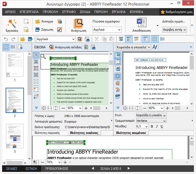This screenshot has height=174, width=196.
Task: Open zoom pane 74% dropdown
Action: [54, 162]
